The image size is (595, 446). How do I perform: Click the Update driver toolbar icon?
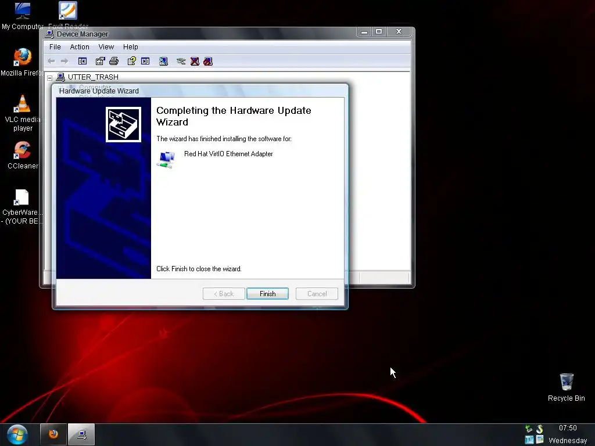tap(181, 61)
